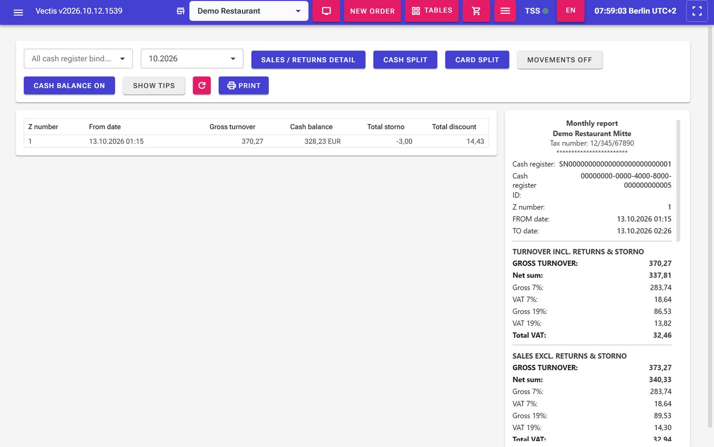Check the green TSS status indicator
714x447 pixels.
[545, 11]
